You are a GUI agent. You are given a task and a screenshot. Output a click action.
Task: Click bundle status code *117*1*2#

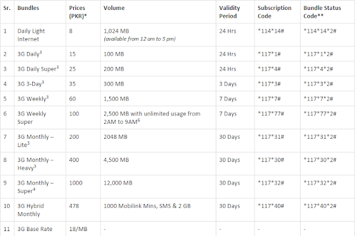318,54
